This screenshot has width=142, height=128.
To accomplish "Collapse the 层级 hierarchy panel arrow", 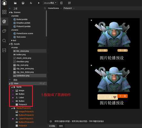I will [10, 80].
